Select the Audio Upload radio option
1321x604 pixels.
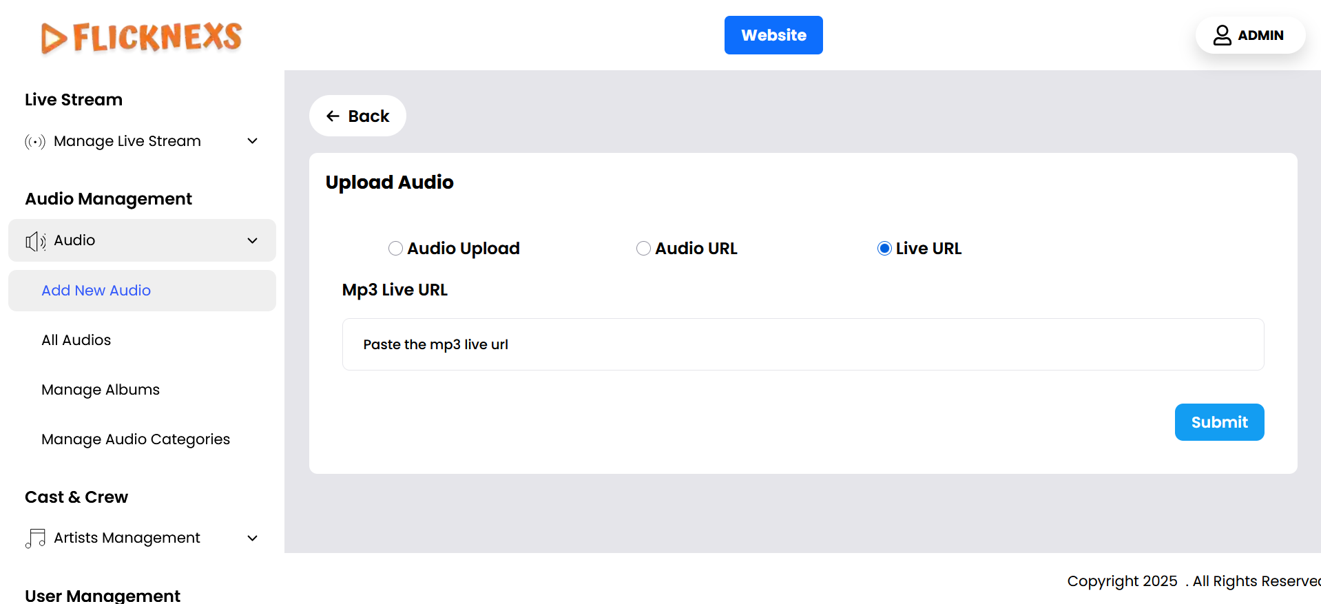395,249
